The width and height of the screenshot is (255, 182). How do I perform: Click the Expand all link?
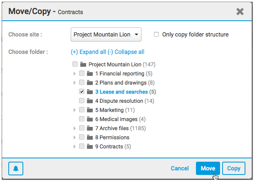[88, 52]
